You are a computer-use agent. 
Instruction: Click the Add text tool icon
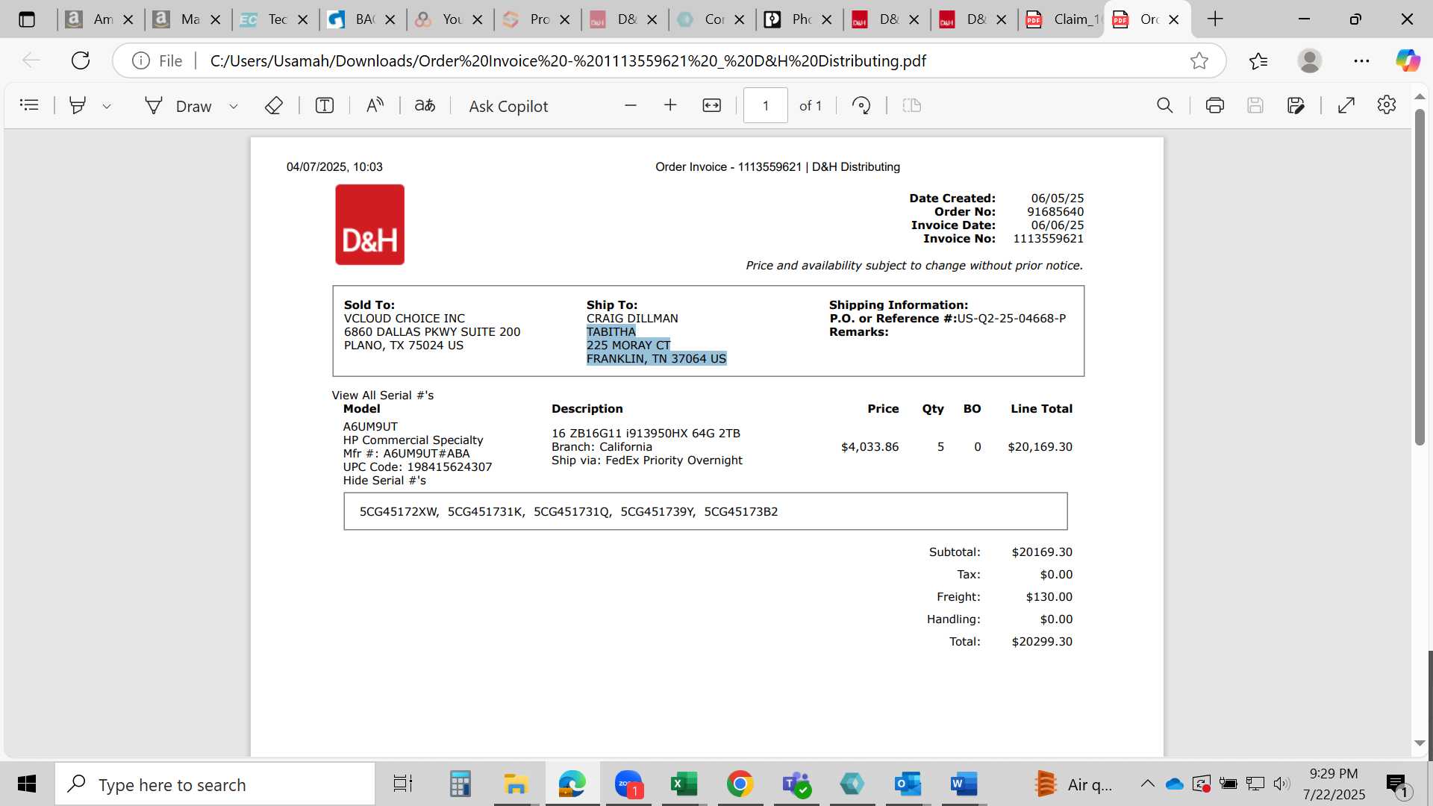coord(325,105)
